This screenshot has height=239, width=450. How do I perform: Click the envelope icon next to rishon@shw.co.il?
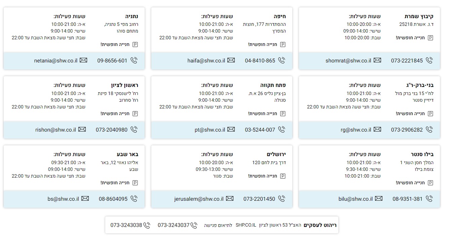point(82,130)
